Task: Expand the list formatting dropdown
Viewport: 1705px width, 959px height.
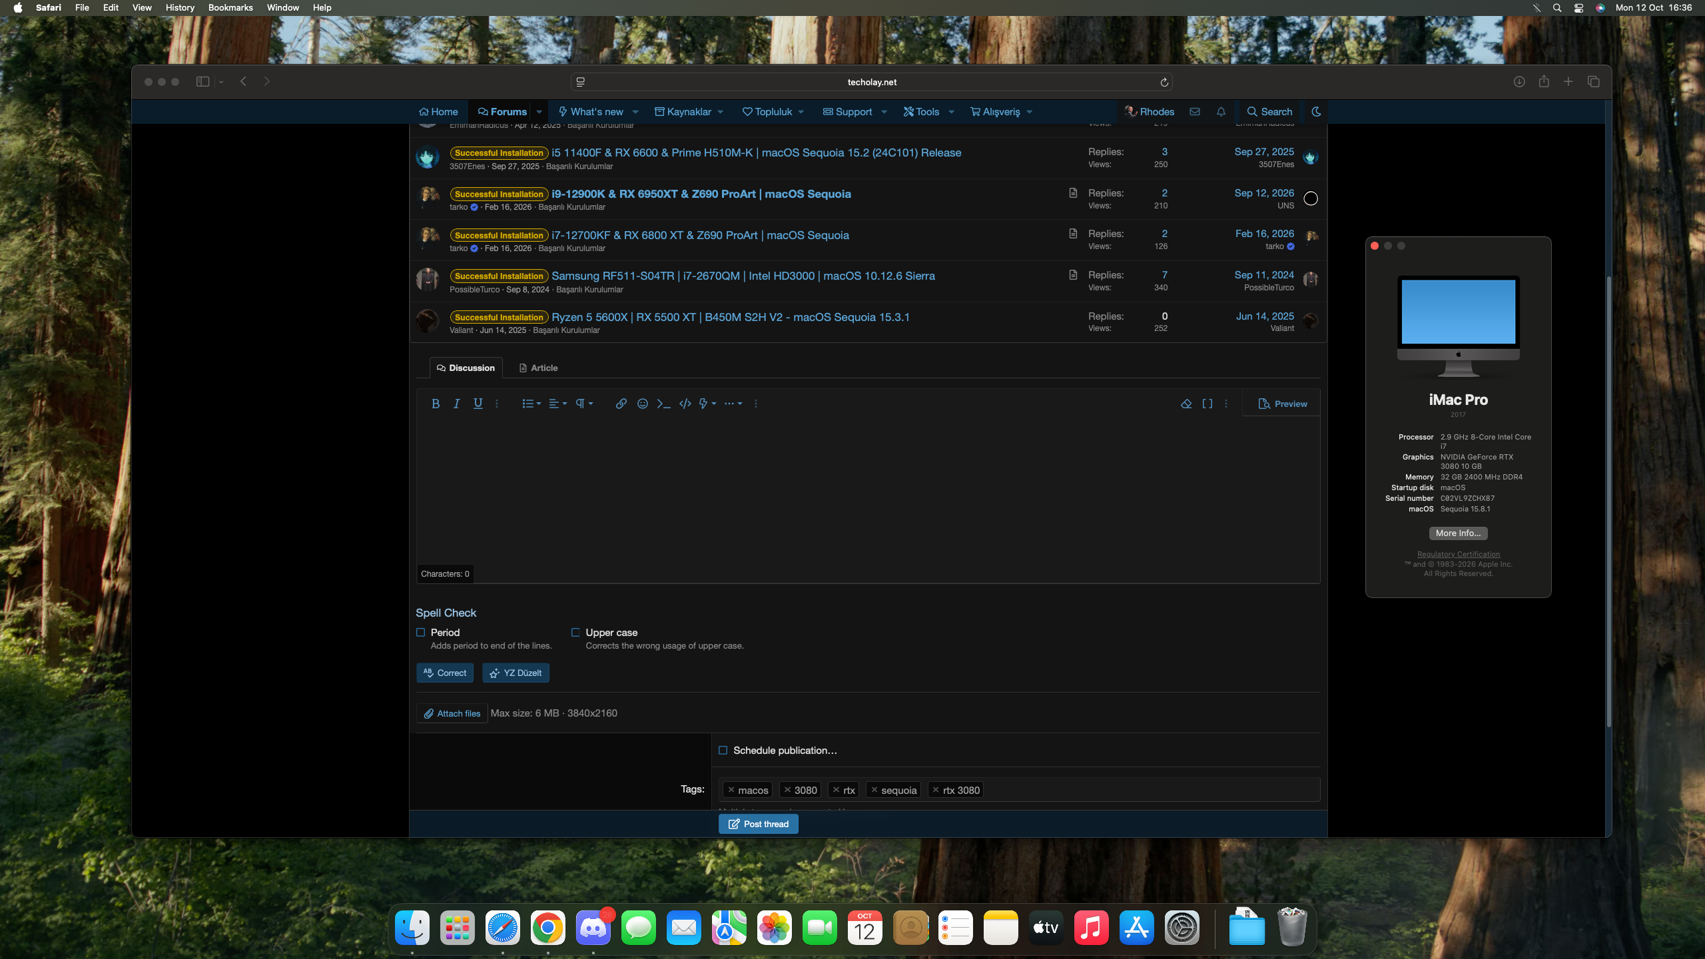Action: tap(531, 404)
